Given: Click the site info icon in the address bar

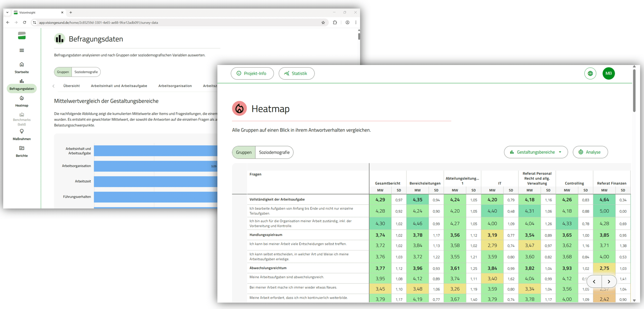Looking at the screenshot, I should 35,22.
